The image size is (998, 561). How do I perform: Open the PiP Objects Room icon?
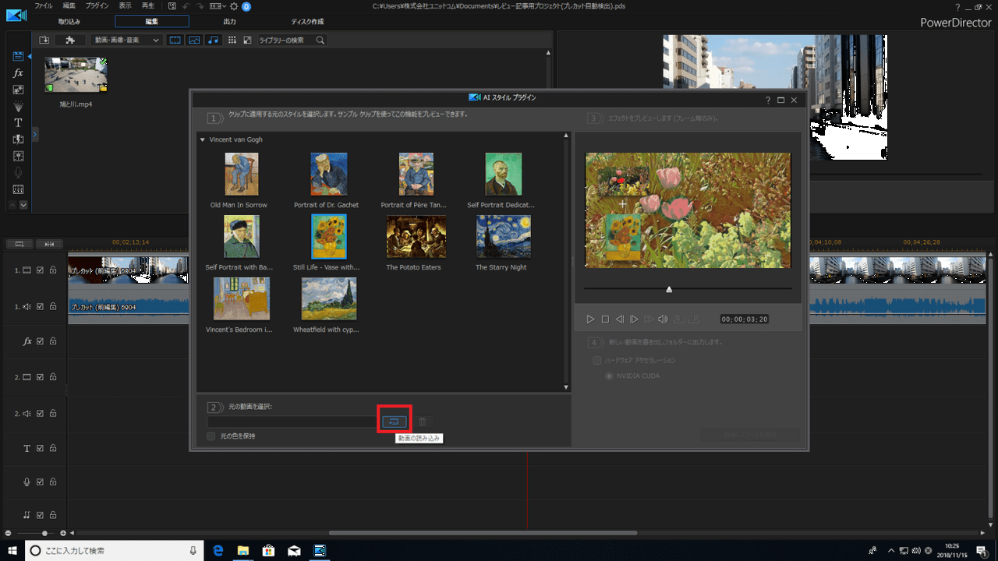pos(18,90)
